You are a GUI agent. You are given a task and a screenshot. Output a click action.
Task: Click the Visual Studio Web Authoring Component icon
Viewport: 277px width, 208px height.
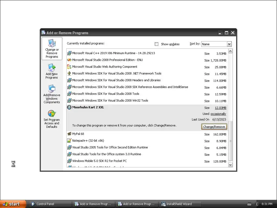pos(69,67)
